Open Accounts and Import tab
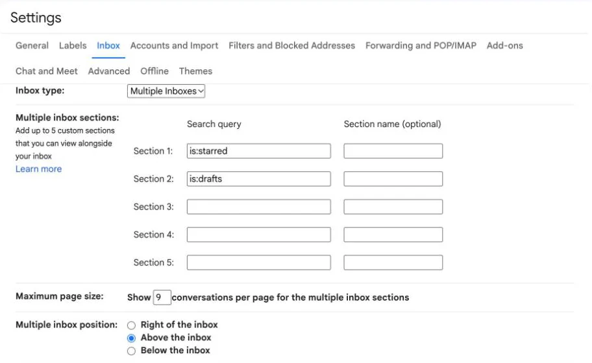 coord(174,45)
